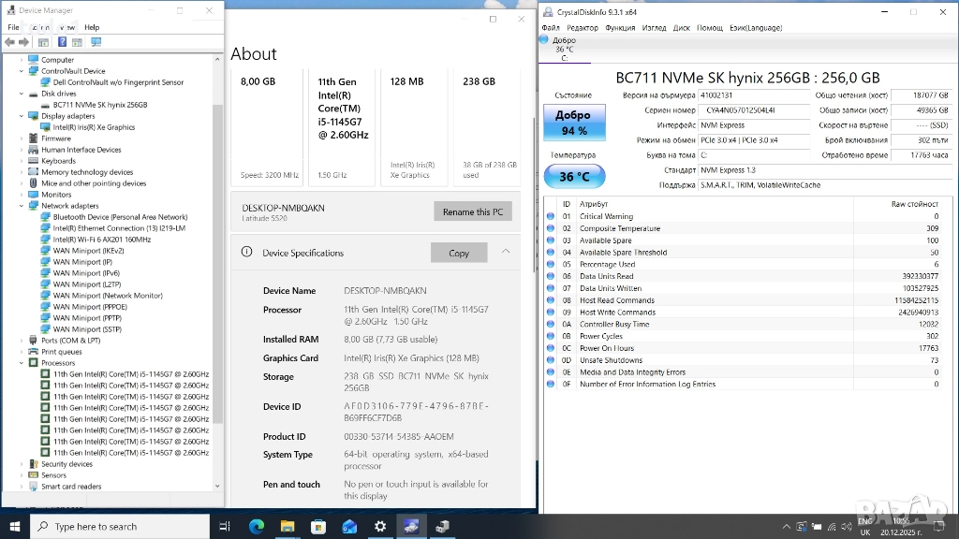Image resolution: width=959 pixels, height=539 pixels.
Task: Expand the Print queues node
Action: [22, 352]
